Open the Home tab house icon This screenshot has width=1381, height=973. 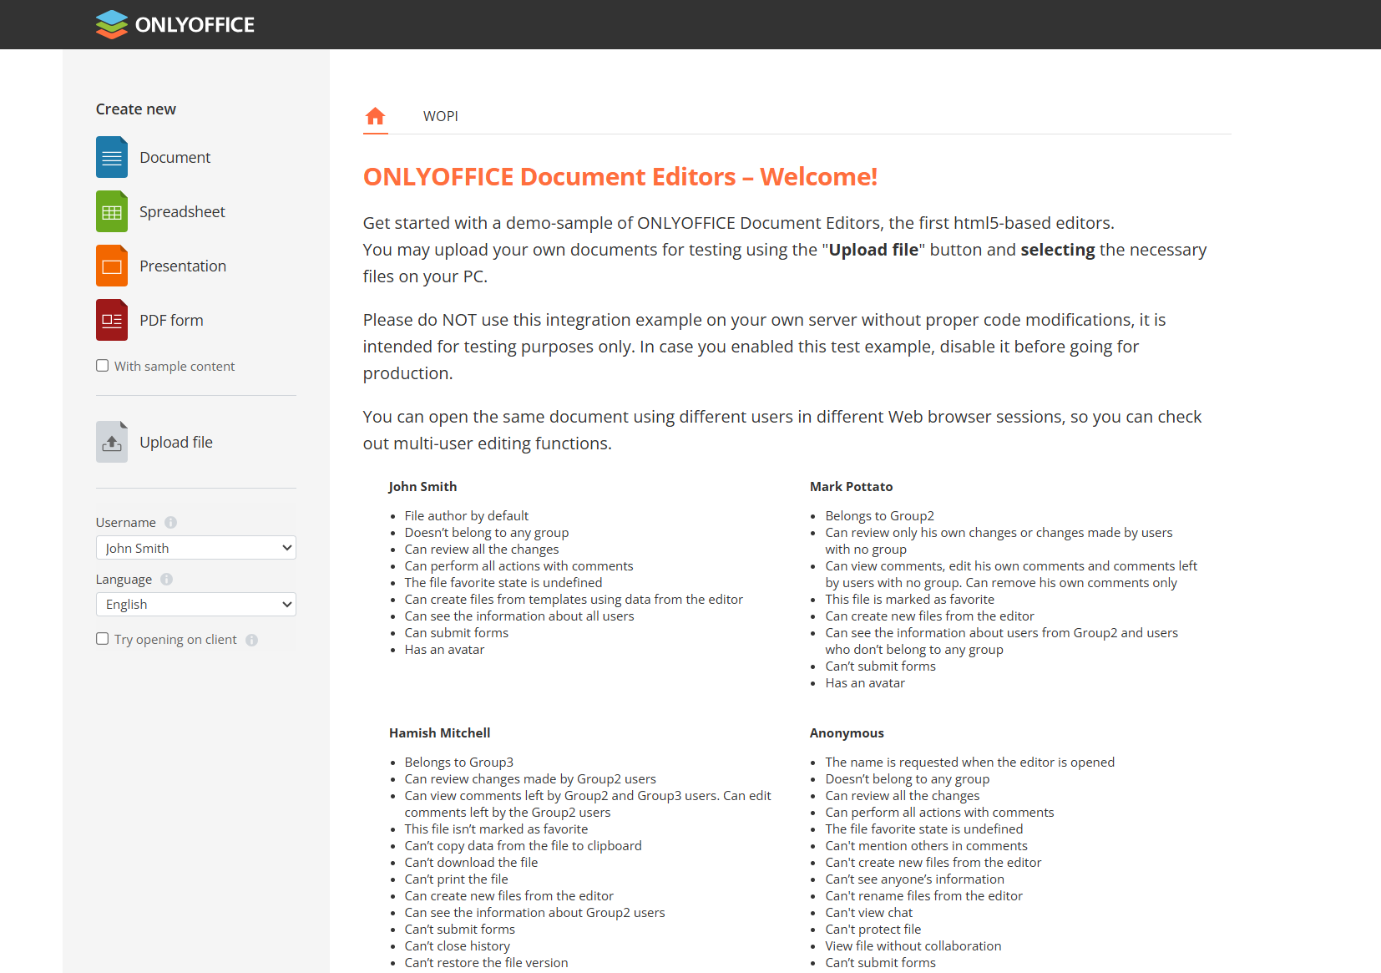coord(376,116)
